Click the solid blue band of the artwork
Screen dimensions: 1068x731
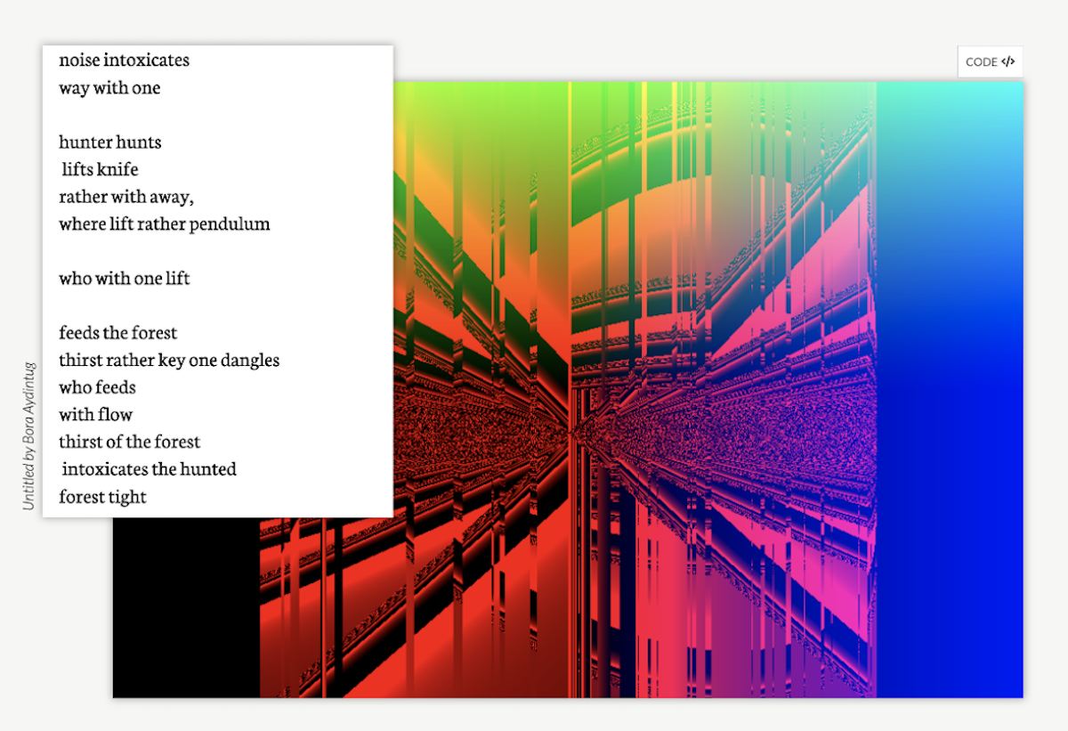[x=948, y=445]
